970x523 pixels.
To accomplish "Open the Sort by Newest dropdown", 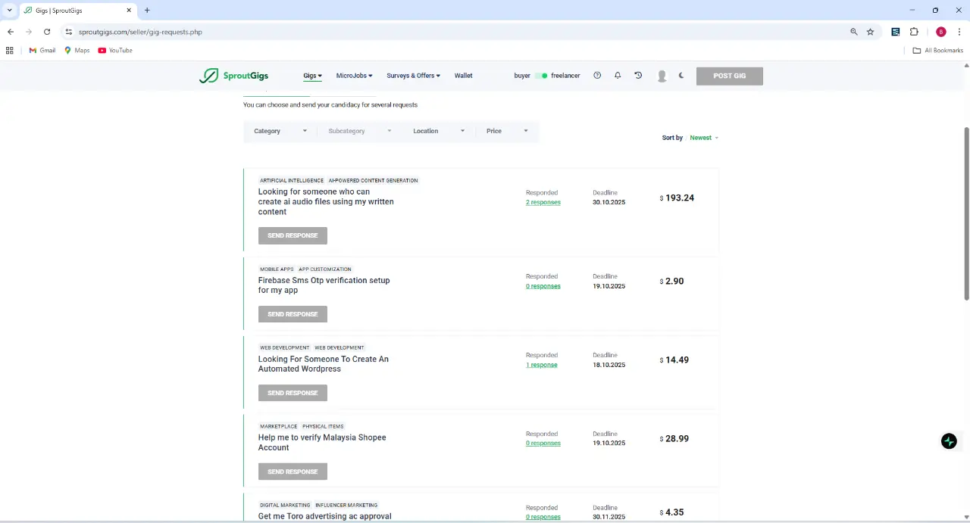I will click(x=704, y=138).
